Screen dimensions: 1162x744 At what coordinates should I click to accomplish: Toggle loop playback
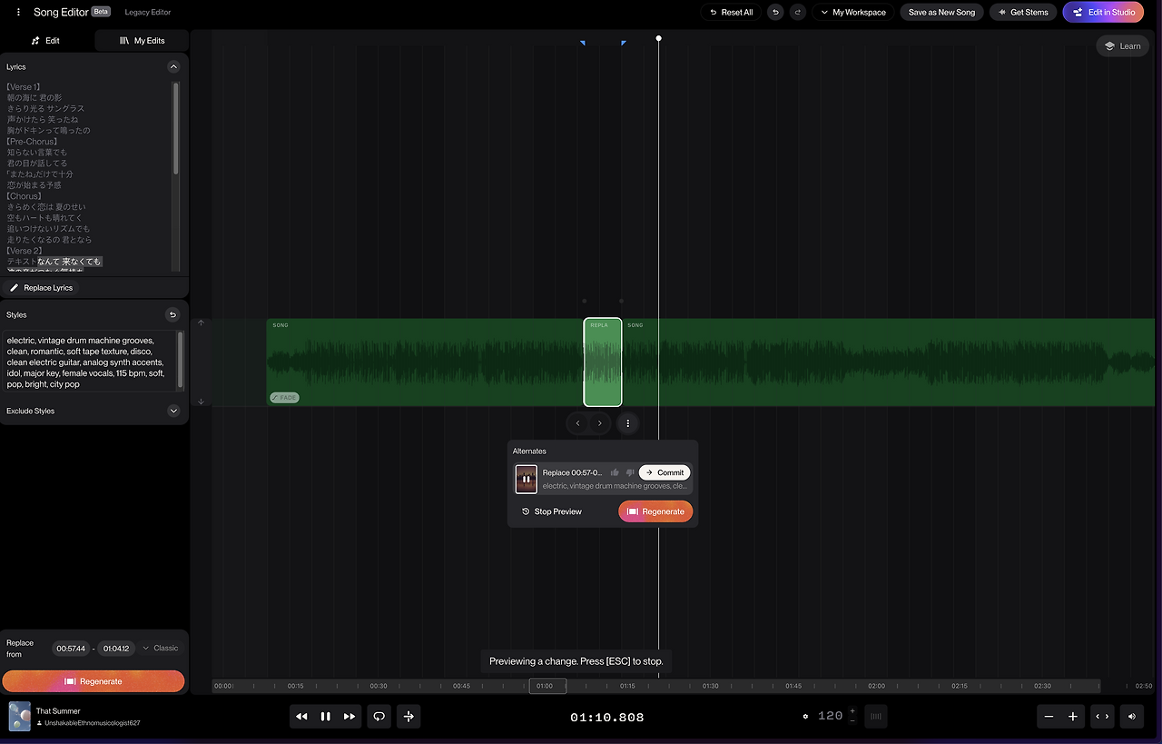(379, 717)
